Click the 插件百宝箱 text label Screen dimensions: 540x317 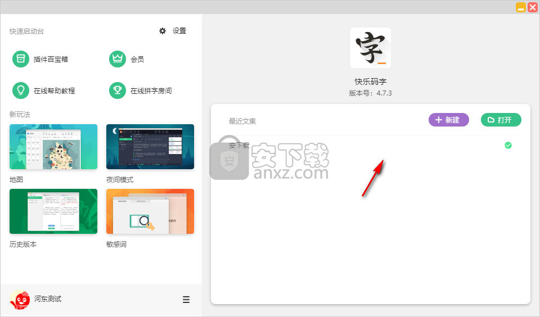tap(51, 59)
